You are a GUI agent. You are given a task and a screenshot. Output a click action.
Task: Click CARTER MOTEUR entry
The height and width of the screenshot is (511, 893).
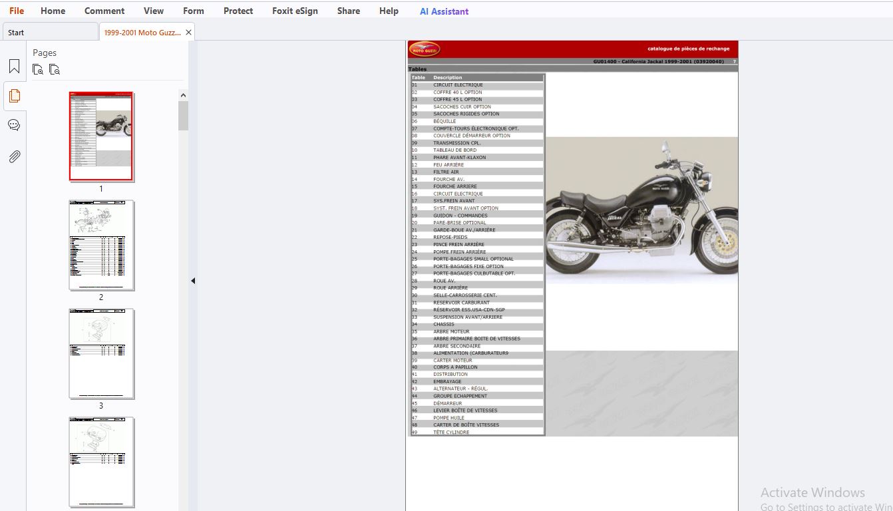(452, 360)
